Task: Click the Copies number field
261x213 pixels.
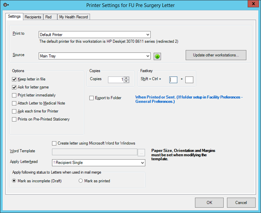Action: 116,80
